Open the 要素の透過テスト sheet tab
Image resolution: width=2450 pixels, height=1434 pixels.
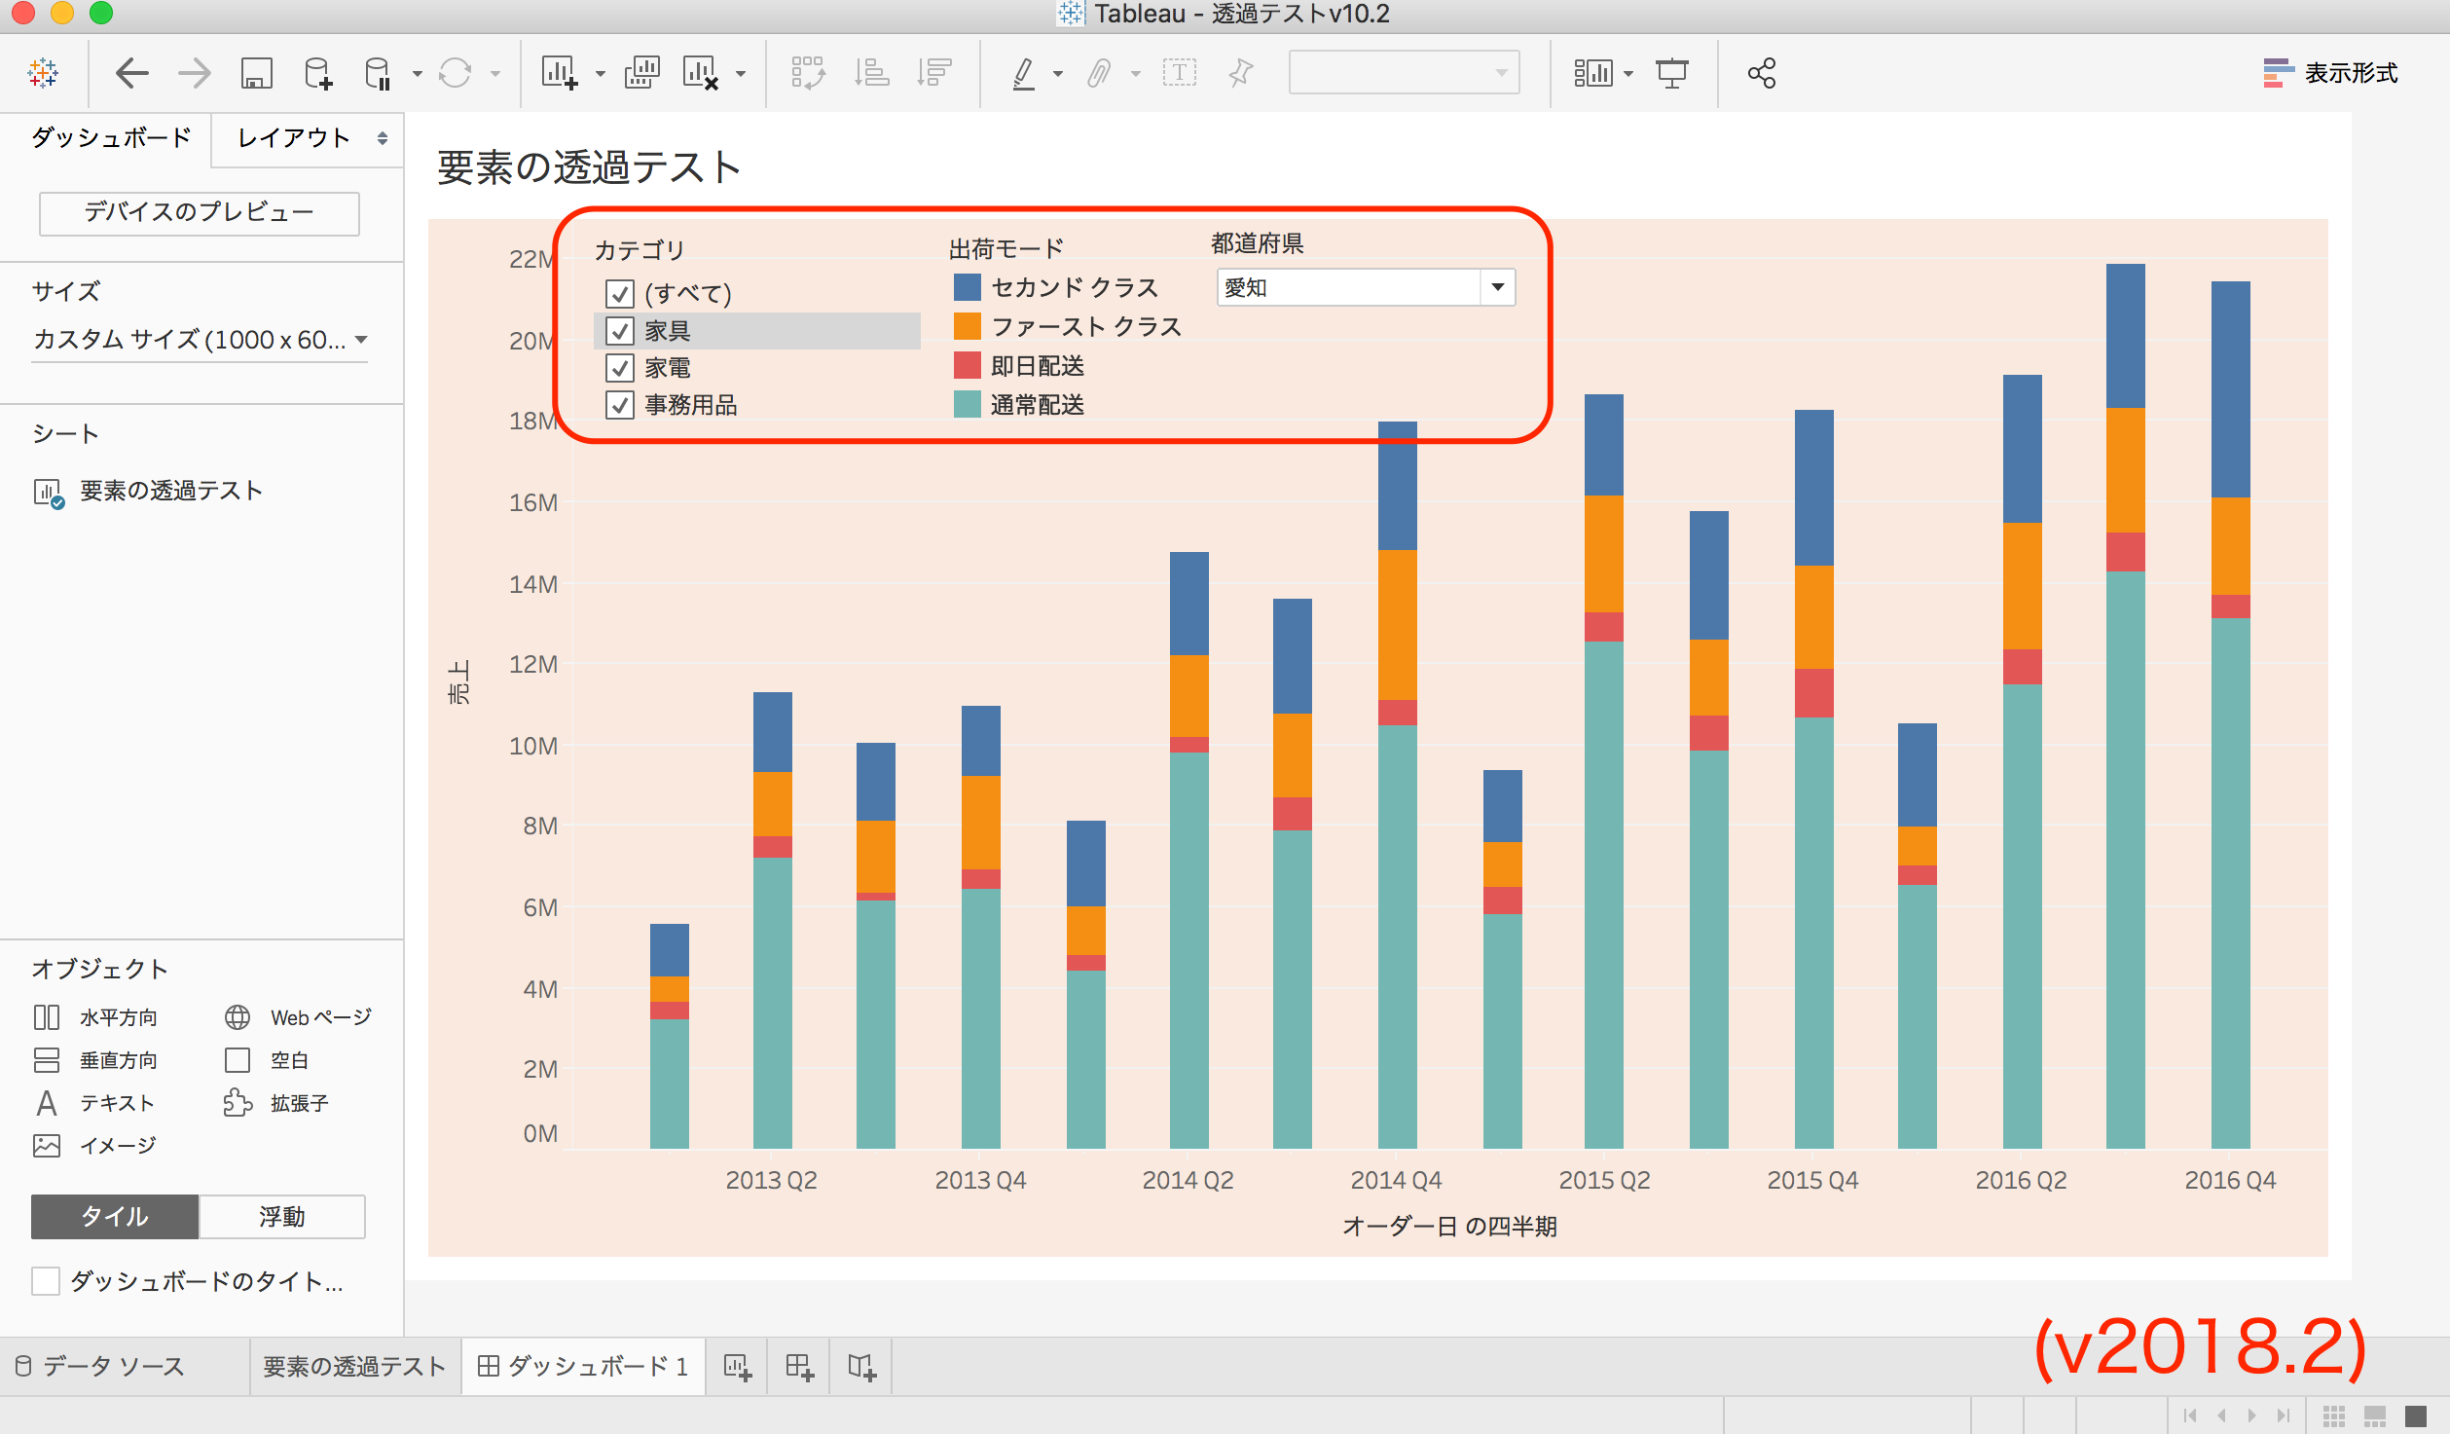point(353,1366)
